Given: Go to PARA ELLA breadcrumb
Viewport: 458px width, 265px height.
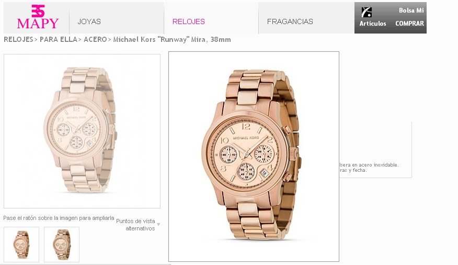Looking at the screenshot, I should [x=59, y=39].
